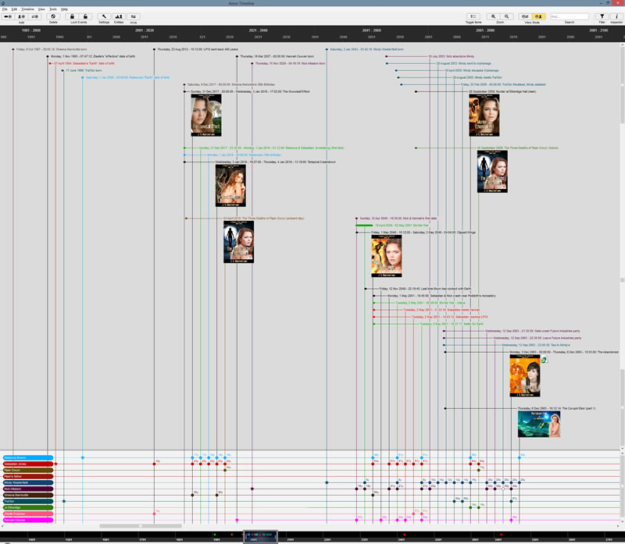Select the Tra'Gor entity label

(28, 501)
